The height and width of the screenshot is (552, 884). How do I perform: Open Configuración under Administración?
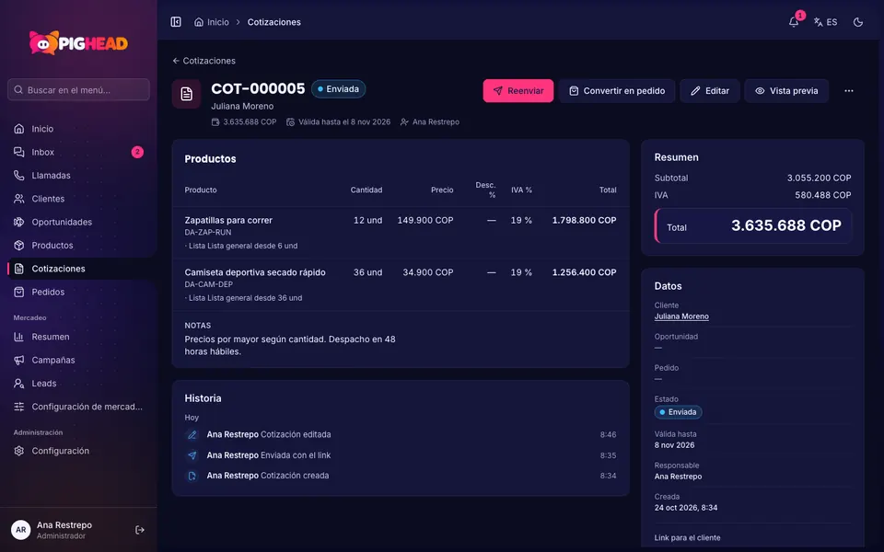point(78,451)
